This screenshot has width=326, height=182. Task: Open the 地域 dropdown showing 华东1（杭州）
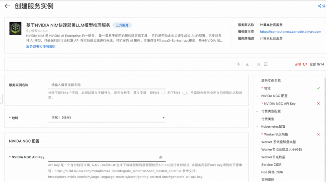pyautogui.click(x=107, y=118)
